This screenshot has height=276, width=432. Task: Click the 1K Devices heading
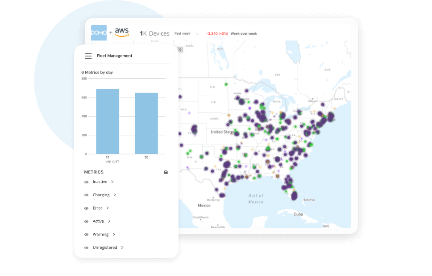[154, 33]
